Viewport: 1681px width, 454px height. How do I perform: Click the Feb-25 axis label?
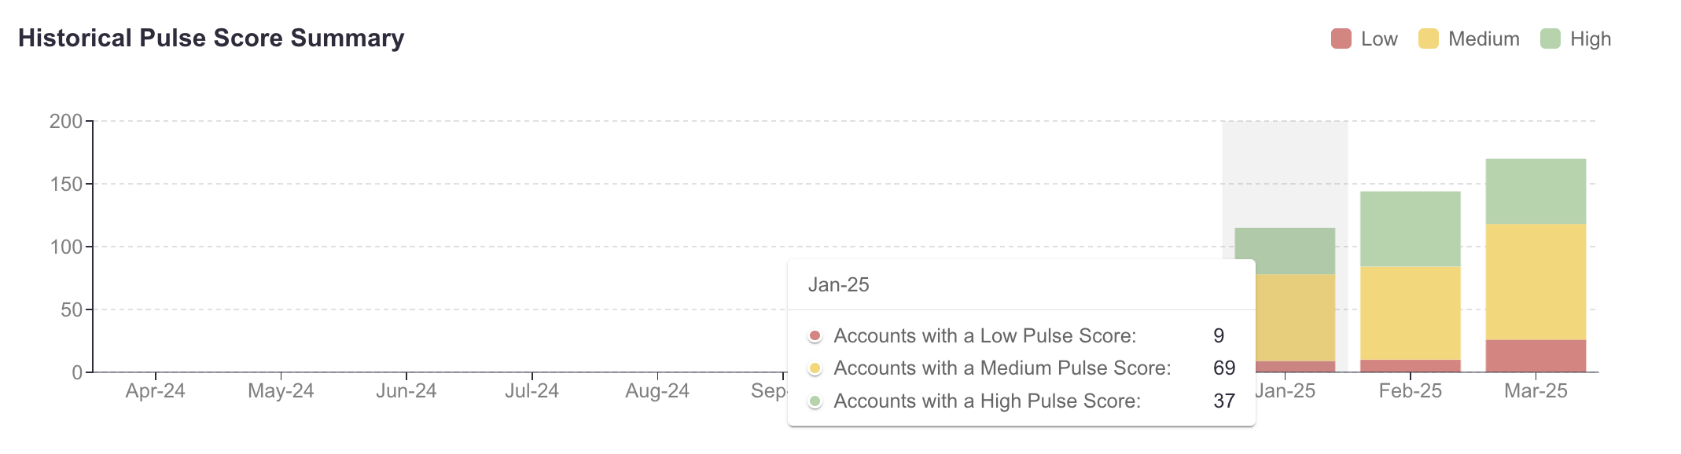[x=1411, y=391]
